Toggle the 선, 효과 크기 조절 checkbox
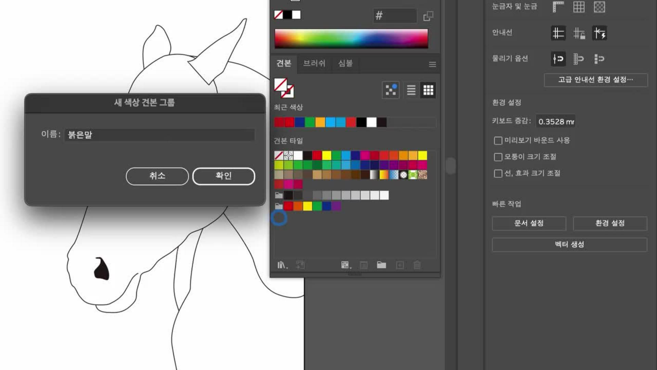657x370 pixels. tap(498, 173)
